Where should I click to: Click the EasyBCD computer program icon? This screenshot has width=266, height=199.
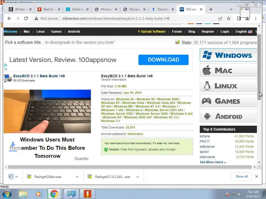8,78
